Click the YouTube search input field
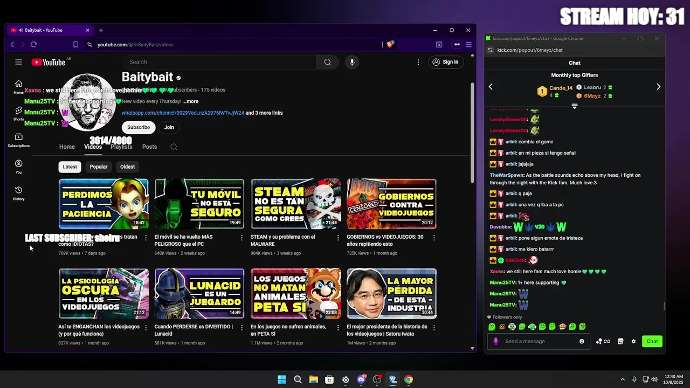This screenshot has width=690, height=388. [x=220, y=62]
